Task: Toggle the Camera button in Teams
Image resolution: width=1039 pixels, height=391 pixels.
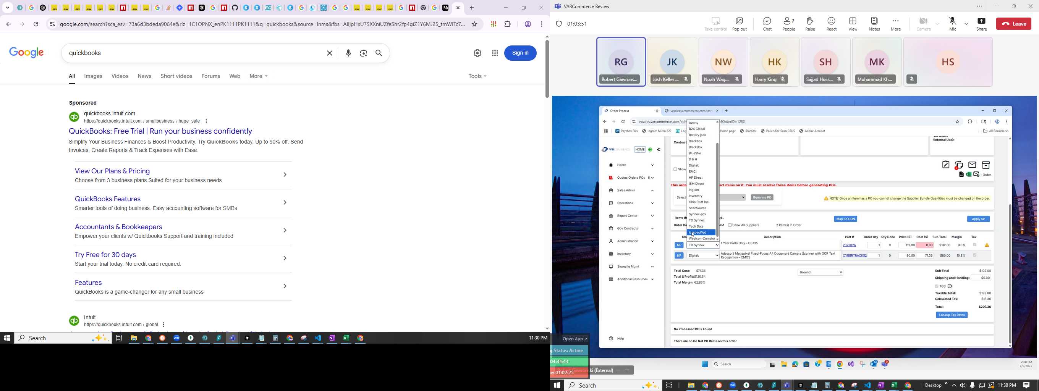Action: tap(923, 24)
